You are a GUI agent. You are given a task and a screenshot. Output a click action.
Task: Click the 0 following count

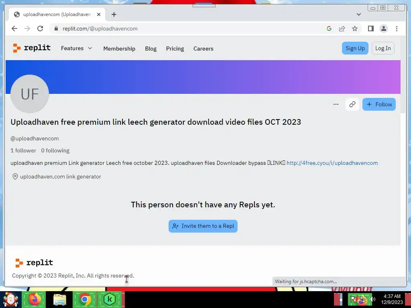(55, 150)
